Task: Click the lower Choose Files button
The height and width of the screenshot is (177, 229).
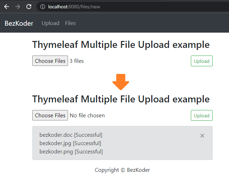Action: pyautogui.click(x=50, y=115)
